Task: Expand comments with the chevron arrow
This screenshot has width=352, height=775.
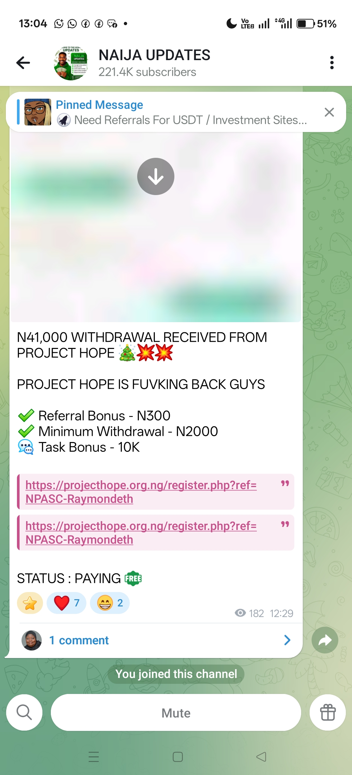Action: click(x=287, y=640)
